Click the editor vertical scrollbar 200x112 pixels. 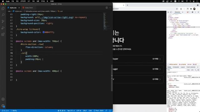(112, 78)
